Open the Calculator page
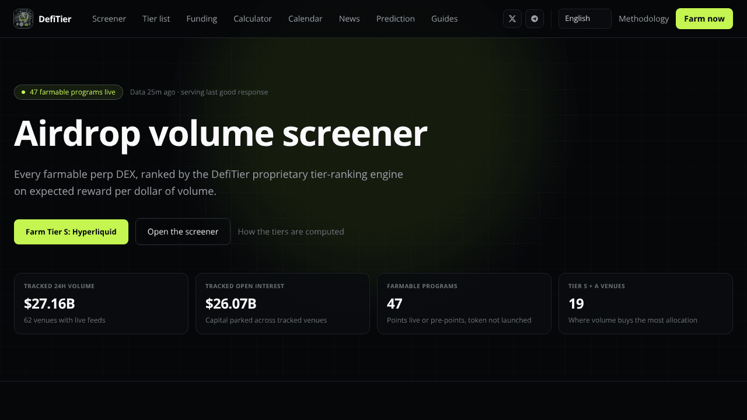The image size is (747, 420). 253,19
